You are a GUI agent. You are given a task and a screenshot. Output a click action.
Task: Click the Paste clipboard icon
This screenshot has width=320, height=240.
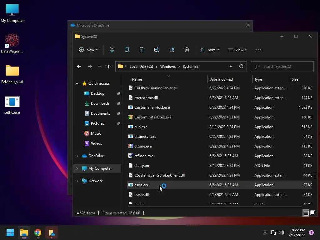(x=142, y=50)
